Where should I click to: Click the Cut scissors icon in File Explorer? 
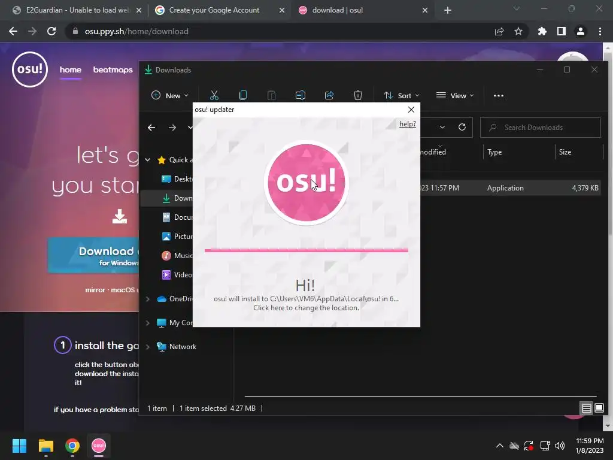tap(214, 95)
